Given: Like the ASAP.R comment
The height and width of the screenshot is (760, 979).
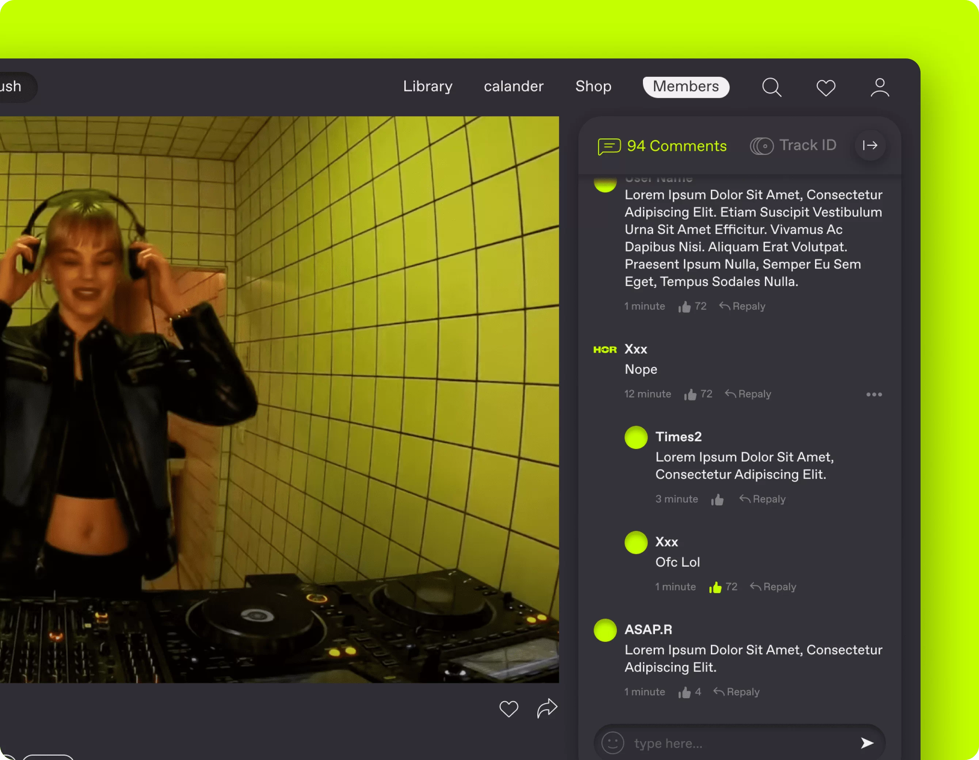Looking at the screenshot, I should pyautogui.click(x=685, y=693).
